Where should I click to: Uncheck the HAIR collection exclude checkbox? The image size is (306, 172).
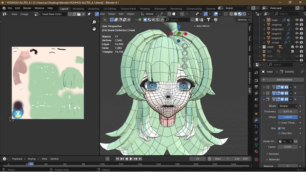point(292,47)
